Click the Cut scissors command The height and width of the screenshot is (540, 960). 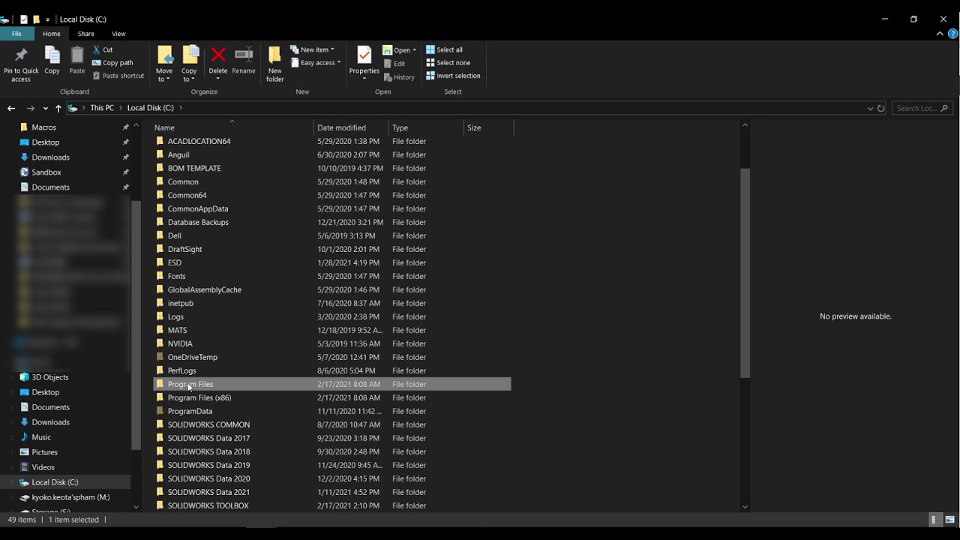103,49
